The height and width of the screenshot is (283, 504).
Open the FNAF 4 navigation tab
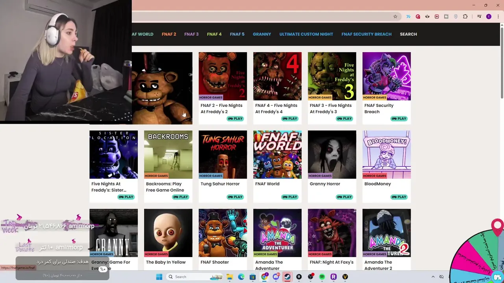click(x=214, y=34)
